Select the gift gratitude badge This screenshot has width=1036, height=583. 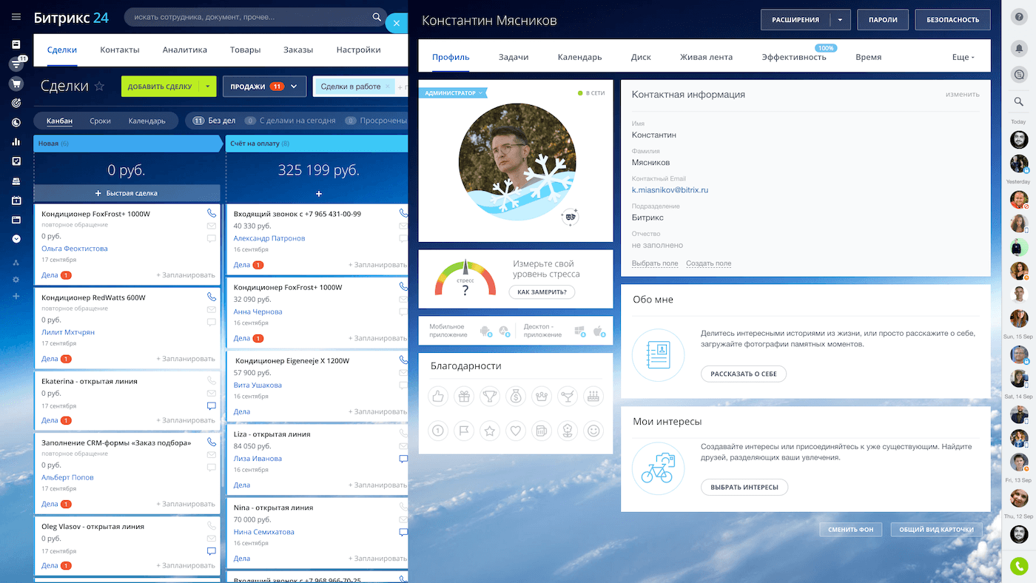coord(464,397)
